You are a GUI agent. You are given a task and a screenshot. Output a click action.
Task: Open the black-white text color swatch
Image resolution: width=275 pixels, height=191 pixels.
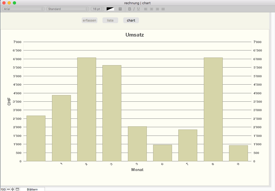[110, 9]
